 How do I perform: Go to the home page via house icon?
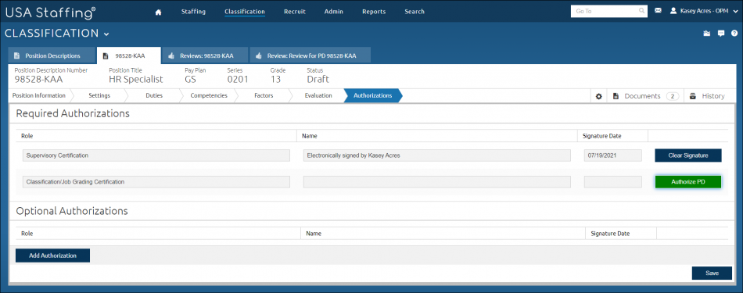[158, 12]
